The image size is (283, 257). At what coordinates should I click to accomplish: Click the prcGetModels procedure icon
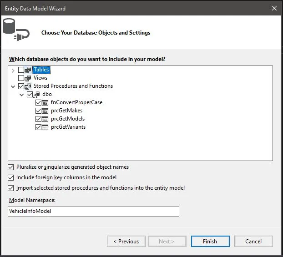click(x=45, y=119)
